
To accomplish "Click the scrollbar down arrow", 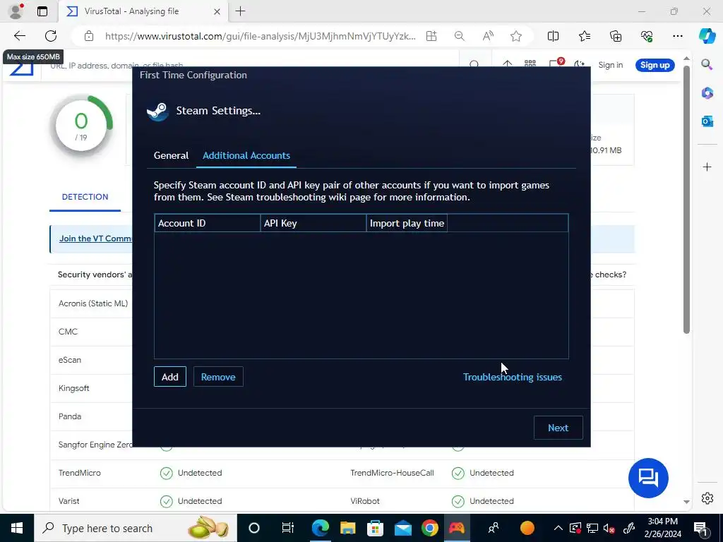I will click(x=686, y=502).
